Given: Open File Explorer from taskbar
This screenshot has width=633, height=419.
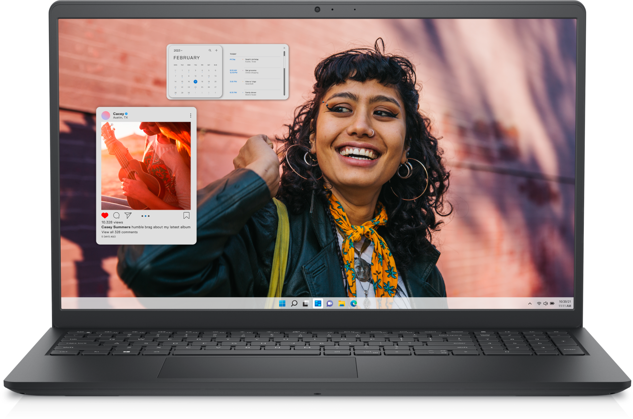Looking at the screenshot, I should coord(342,304).
